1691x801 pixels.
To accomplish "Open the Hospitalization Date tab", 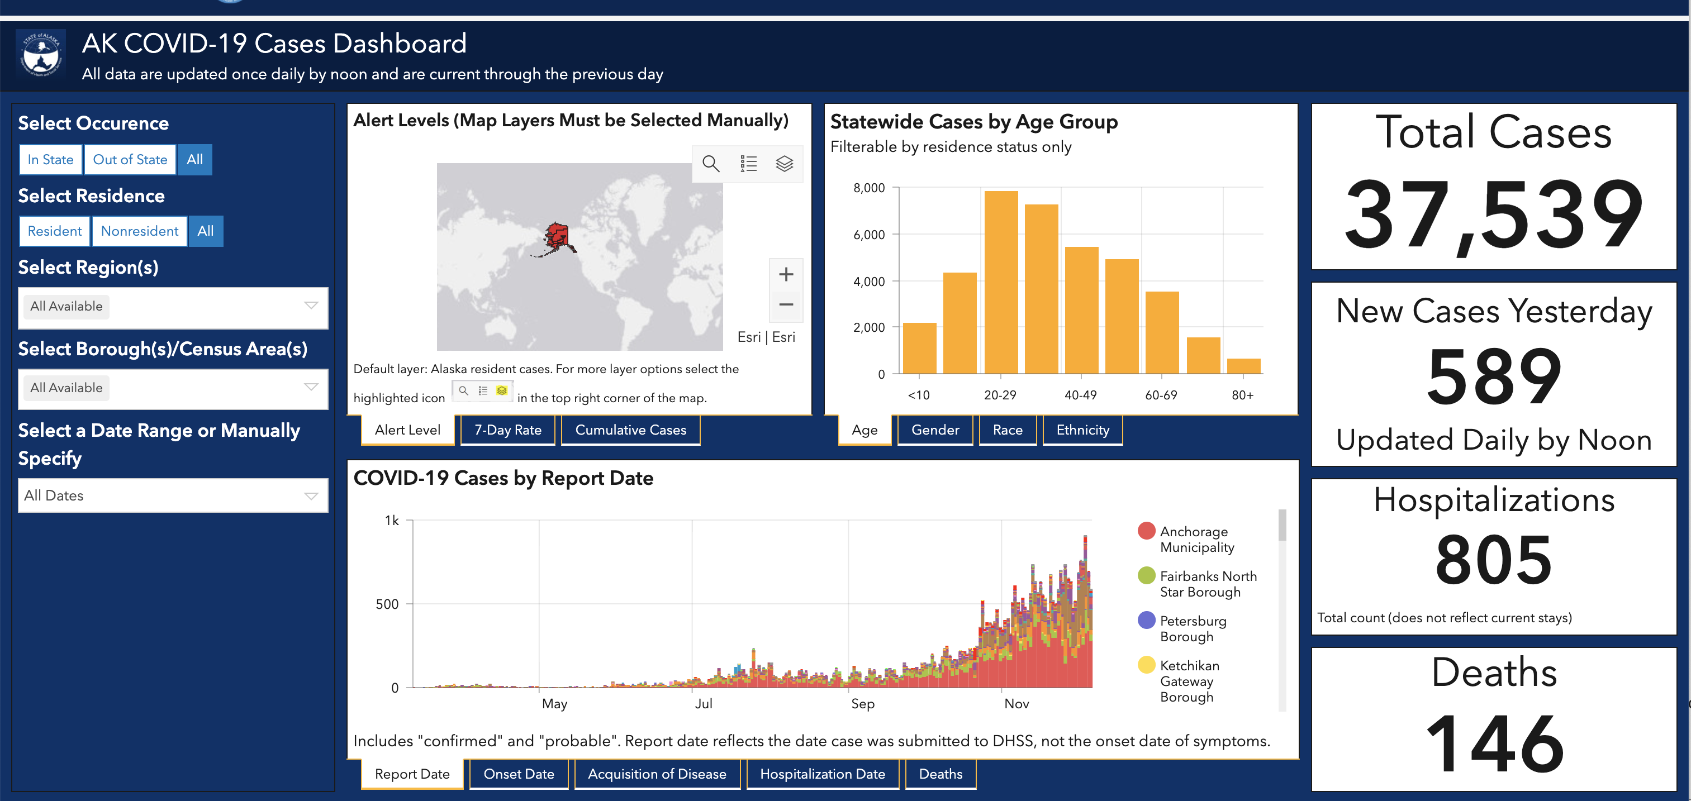I will [x=822, y=774].
